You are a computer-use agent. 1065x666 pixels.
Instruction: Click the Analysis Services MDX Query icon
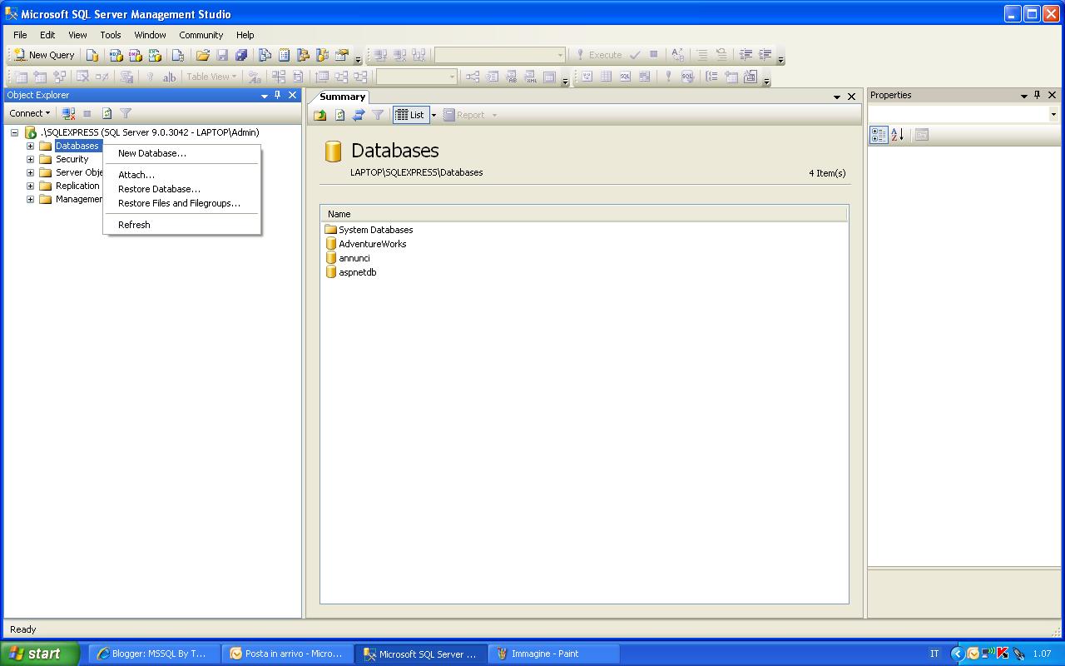[116, 55]
